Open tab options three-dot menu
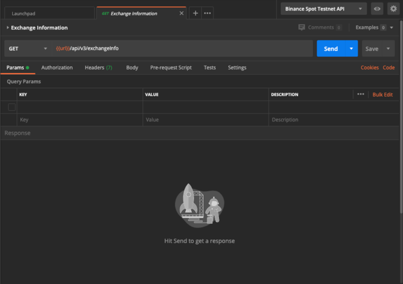The width and height of the screenshot is (403, 284). 208,13
